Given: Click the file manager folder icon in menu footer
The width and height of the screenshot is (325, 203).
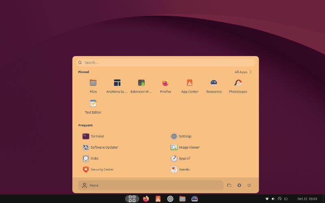Looking at the screenshot, I should point(229,185).
